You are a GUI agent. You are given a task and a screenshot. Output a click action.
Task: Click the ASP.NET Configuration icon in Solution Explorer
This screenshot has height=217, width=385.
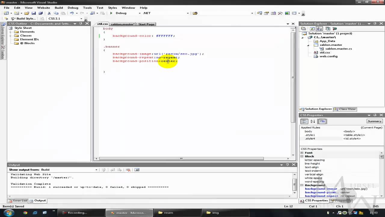(335, 29)
